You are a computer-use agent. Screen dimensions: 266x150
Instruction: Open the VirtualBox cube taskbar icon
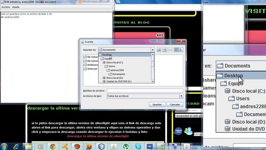coord(101,147)
